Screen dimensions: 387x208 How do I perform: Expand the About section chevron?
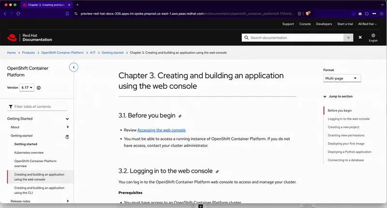68,127
